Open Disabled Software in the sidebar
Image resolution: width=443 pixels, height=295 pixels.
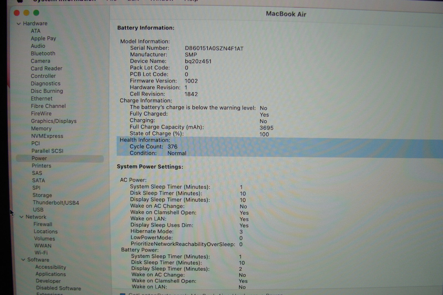pyautogui.click(x=58, y=288)
